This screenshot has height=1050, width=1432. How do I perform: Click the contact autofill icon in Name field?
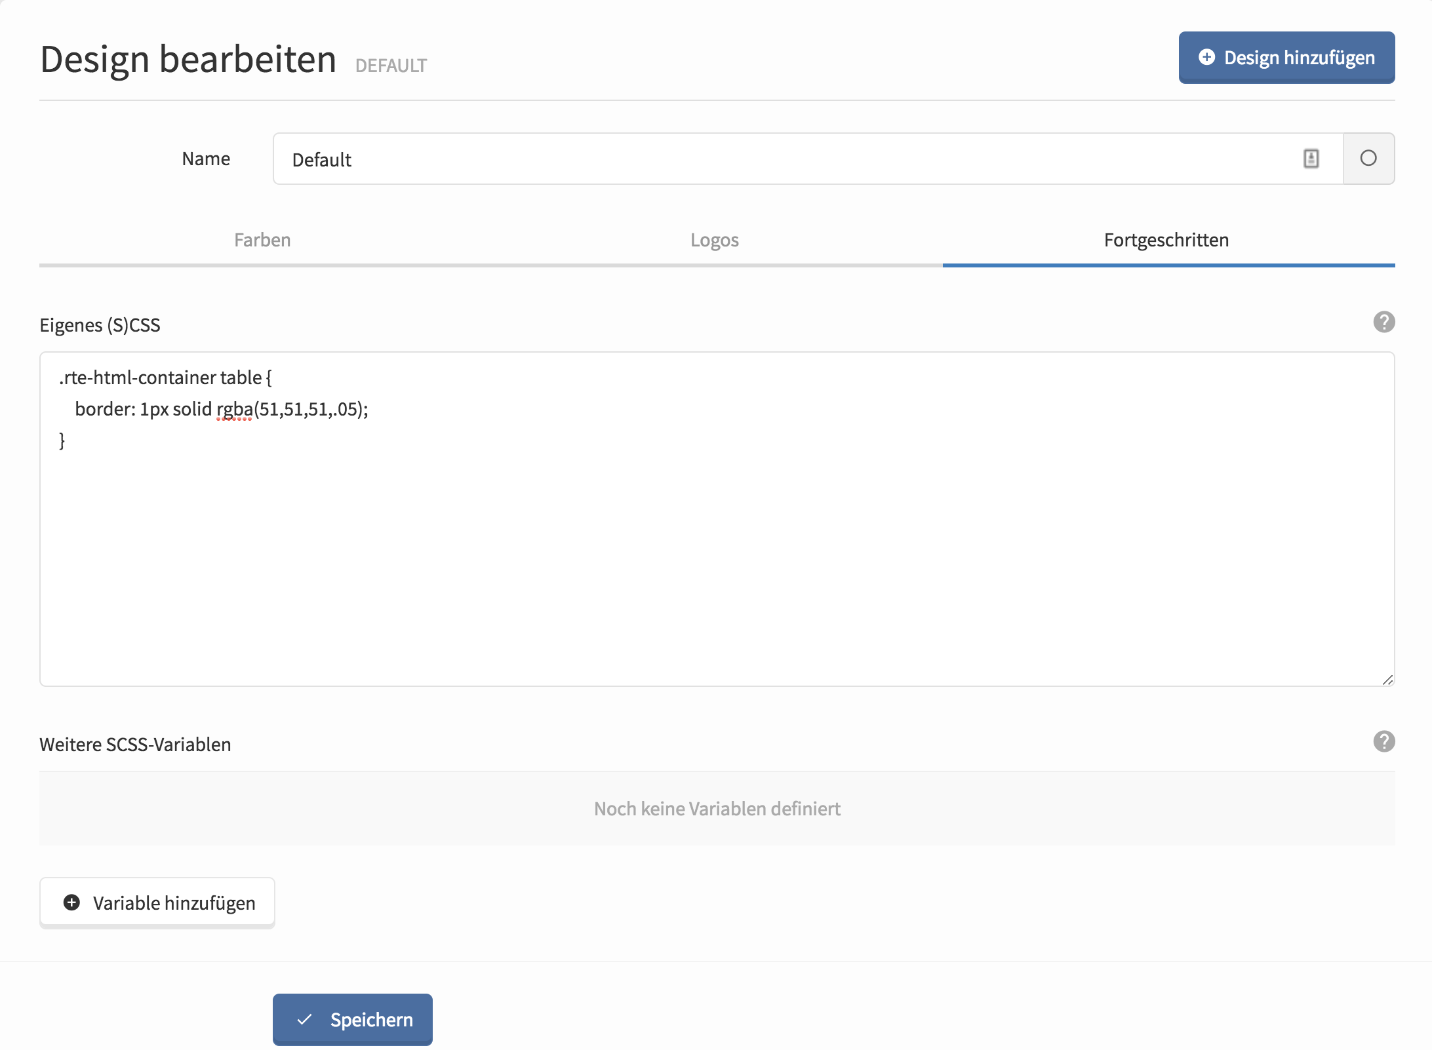1311,159
